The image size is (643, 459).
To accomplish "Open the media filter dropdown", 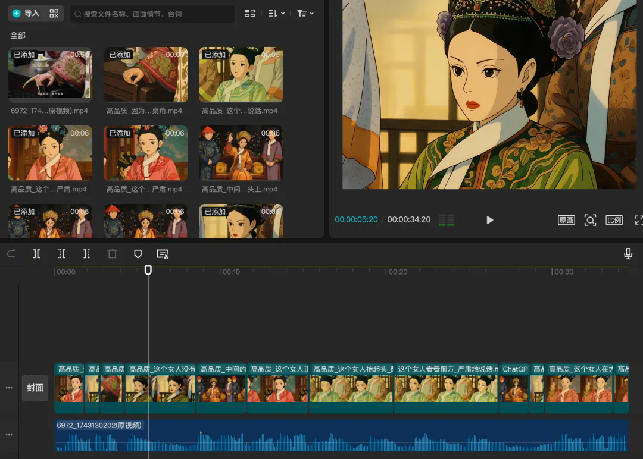I will [305, 13].
